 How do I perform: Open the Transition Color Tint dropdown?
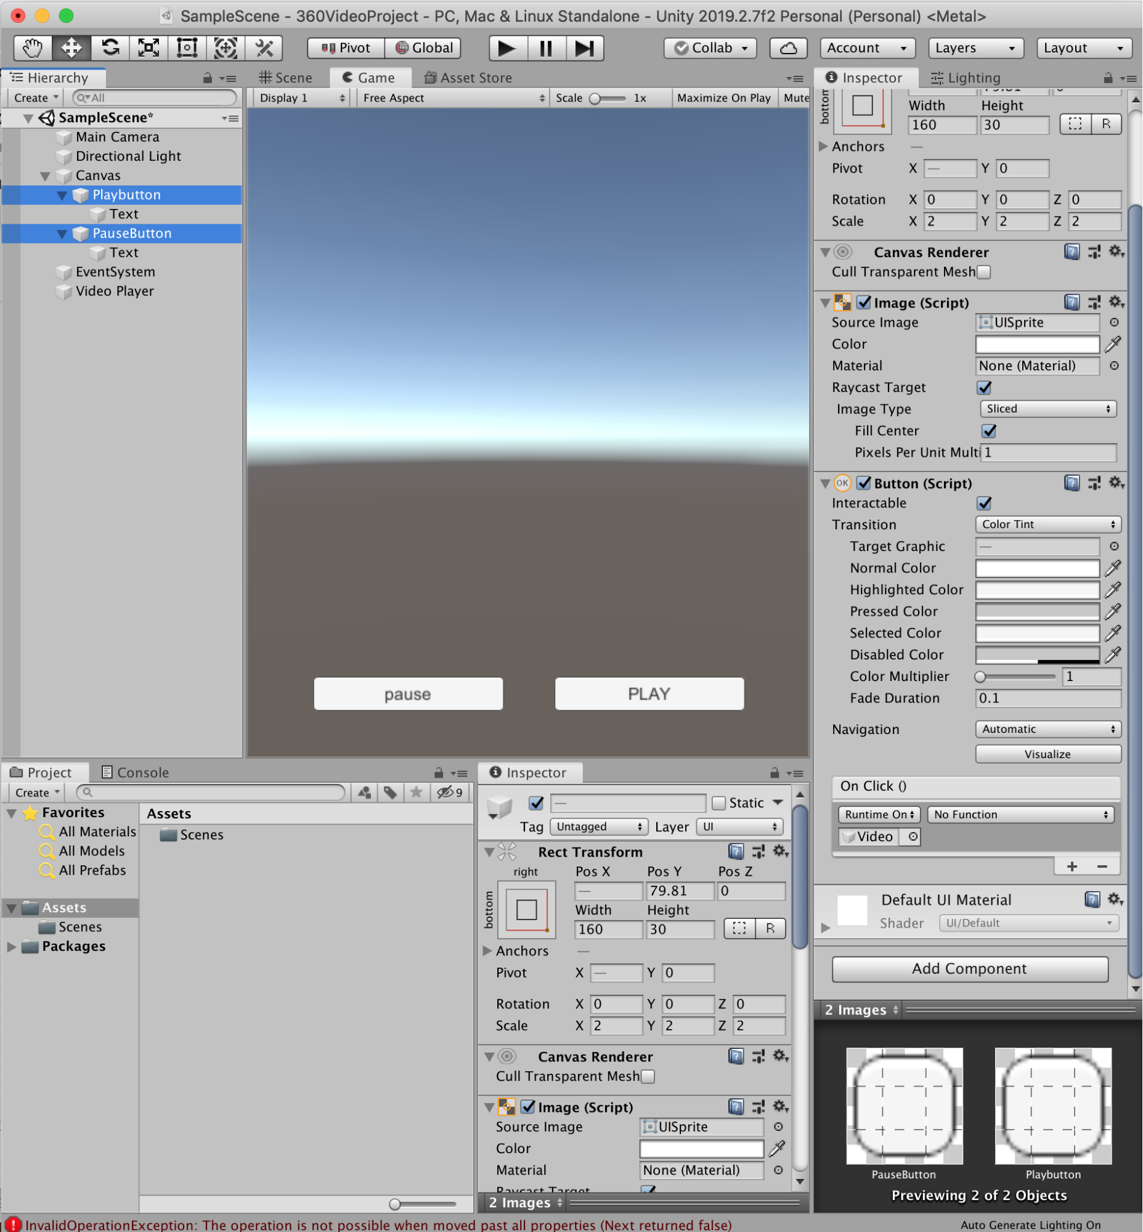[x=1047, y=524]
